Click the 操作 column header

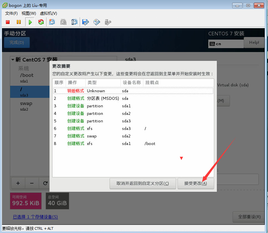[75, 82]
